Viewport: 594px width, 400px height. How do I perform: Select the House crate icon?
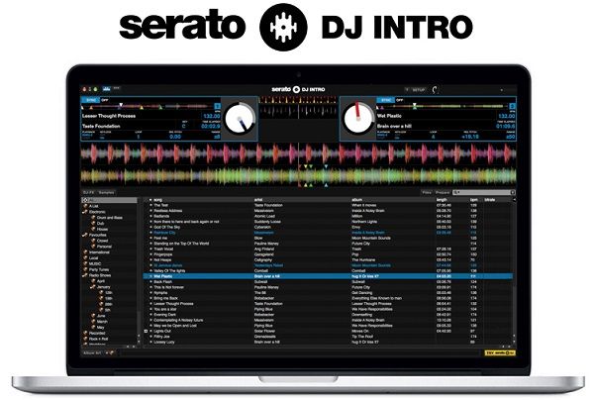coord(93,229)
